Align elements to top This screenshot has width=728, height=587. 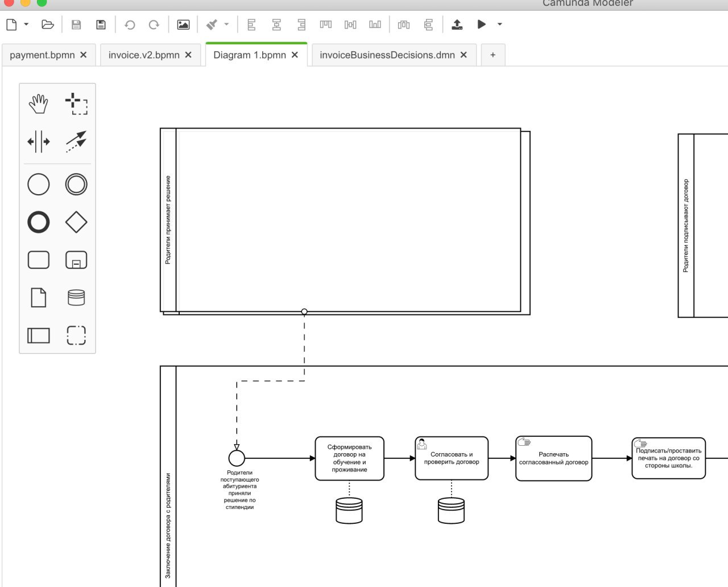click(x=325, y=24)
